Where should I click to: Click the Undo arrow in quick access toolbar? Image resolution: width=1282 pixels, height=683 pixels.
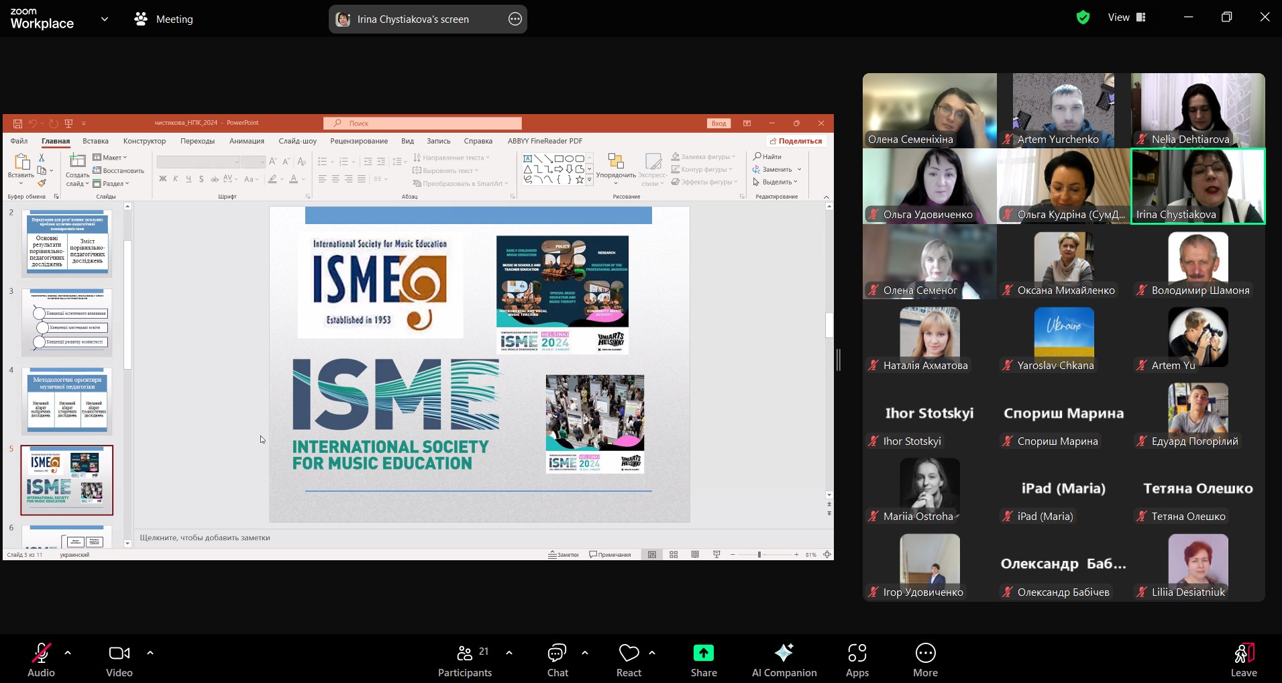point(32,123)
